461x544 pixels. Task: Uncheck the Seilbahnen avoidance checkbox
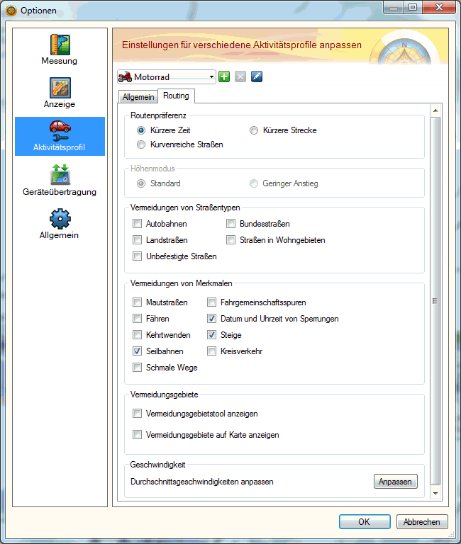137,351
